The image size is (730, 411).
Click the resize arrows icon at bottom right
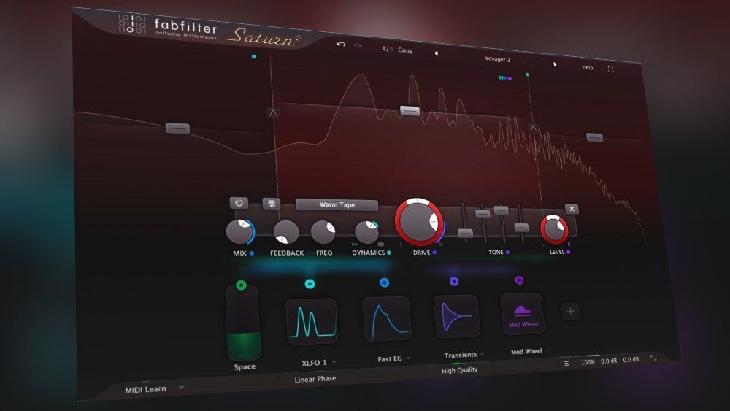pos(653,358)
